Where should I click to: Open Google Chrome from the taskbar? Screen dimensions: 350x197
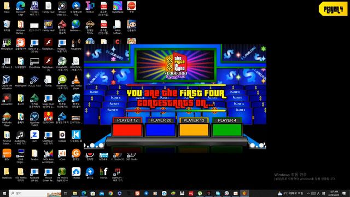[x=110, y=193]
